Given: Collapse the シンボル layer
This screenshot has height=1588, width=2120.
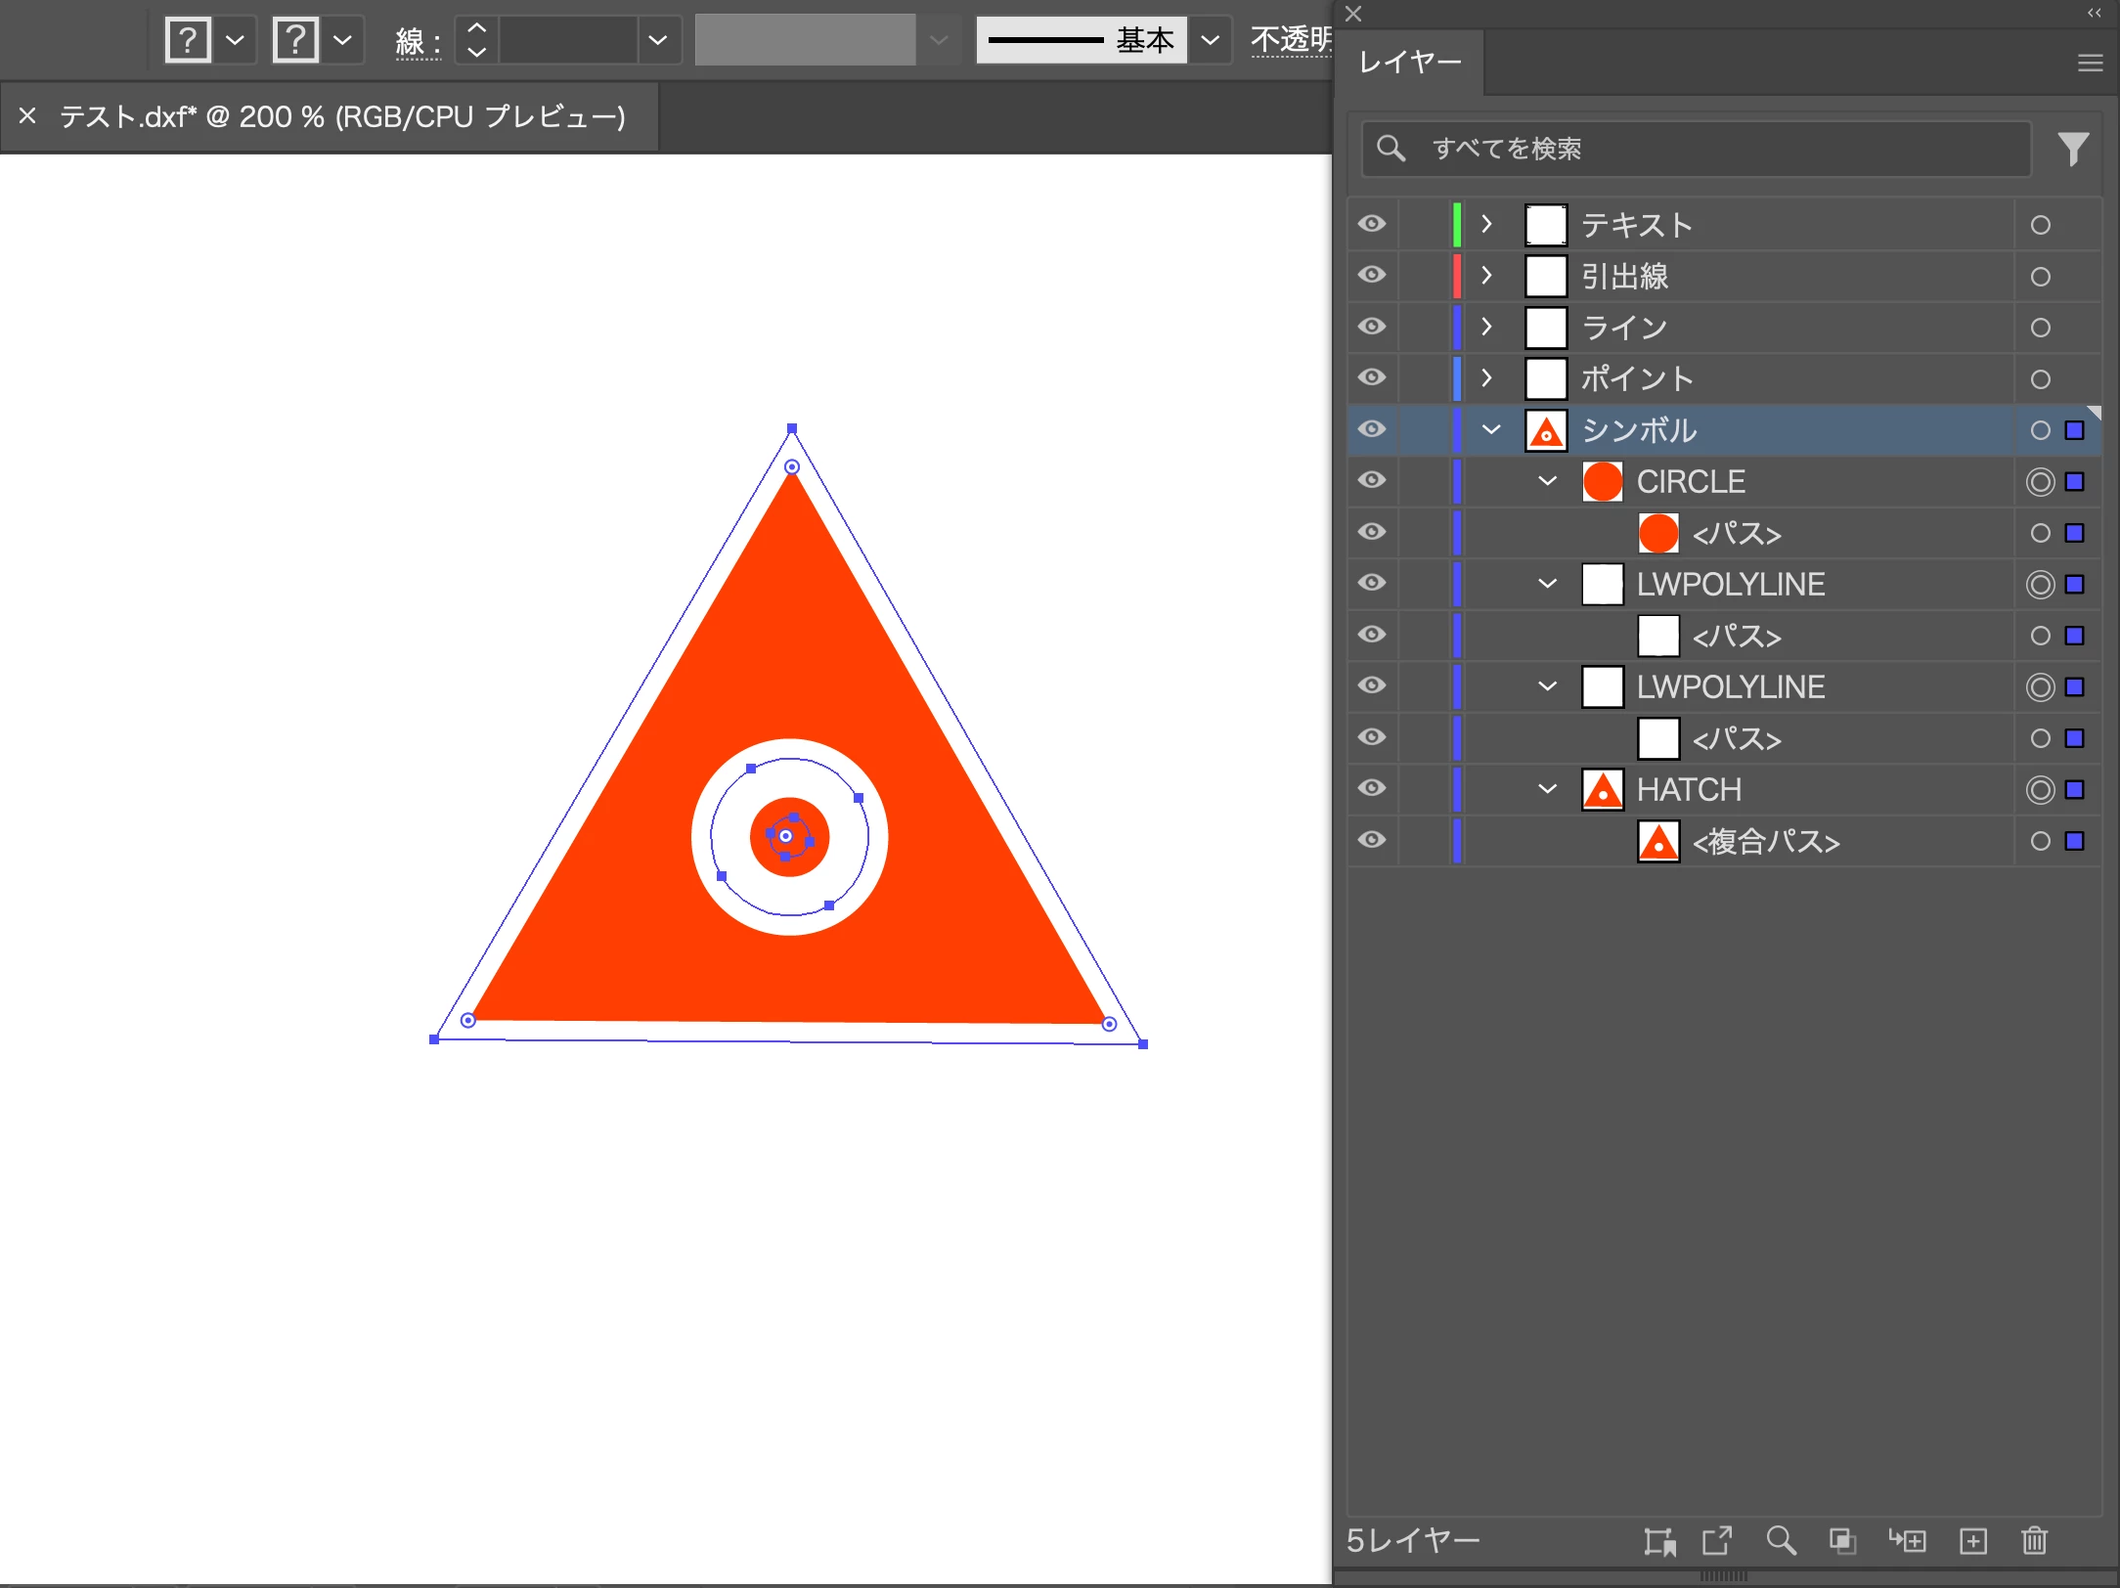Looking at the screenshot, I should pyautogui.click(x=1490, y=429).
